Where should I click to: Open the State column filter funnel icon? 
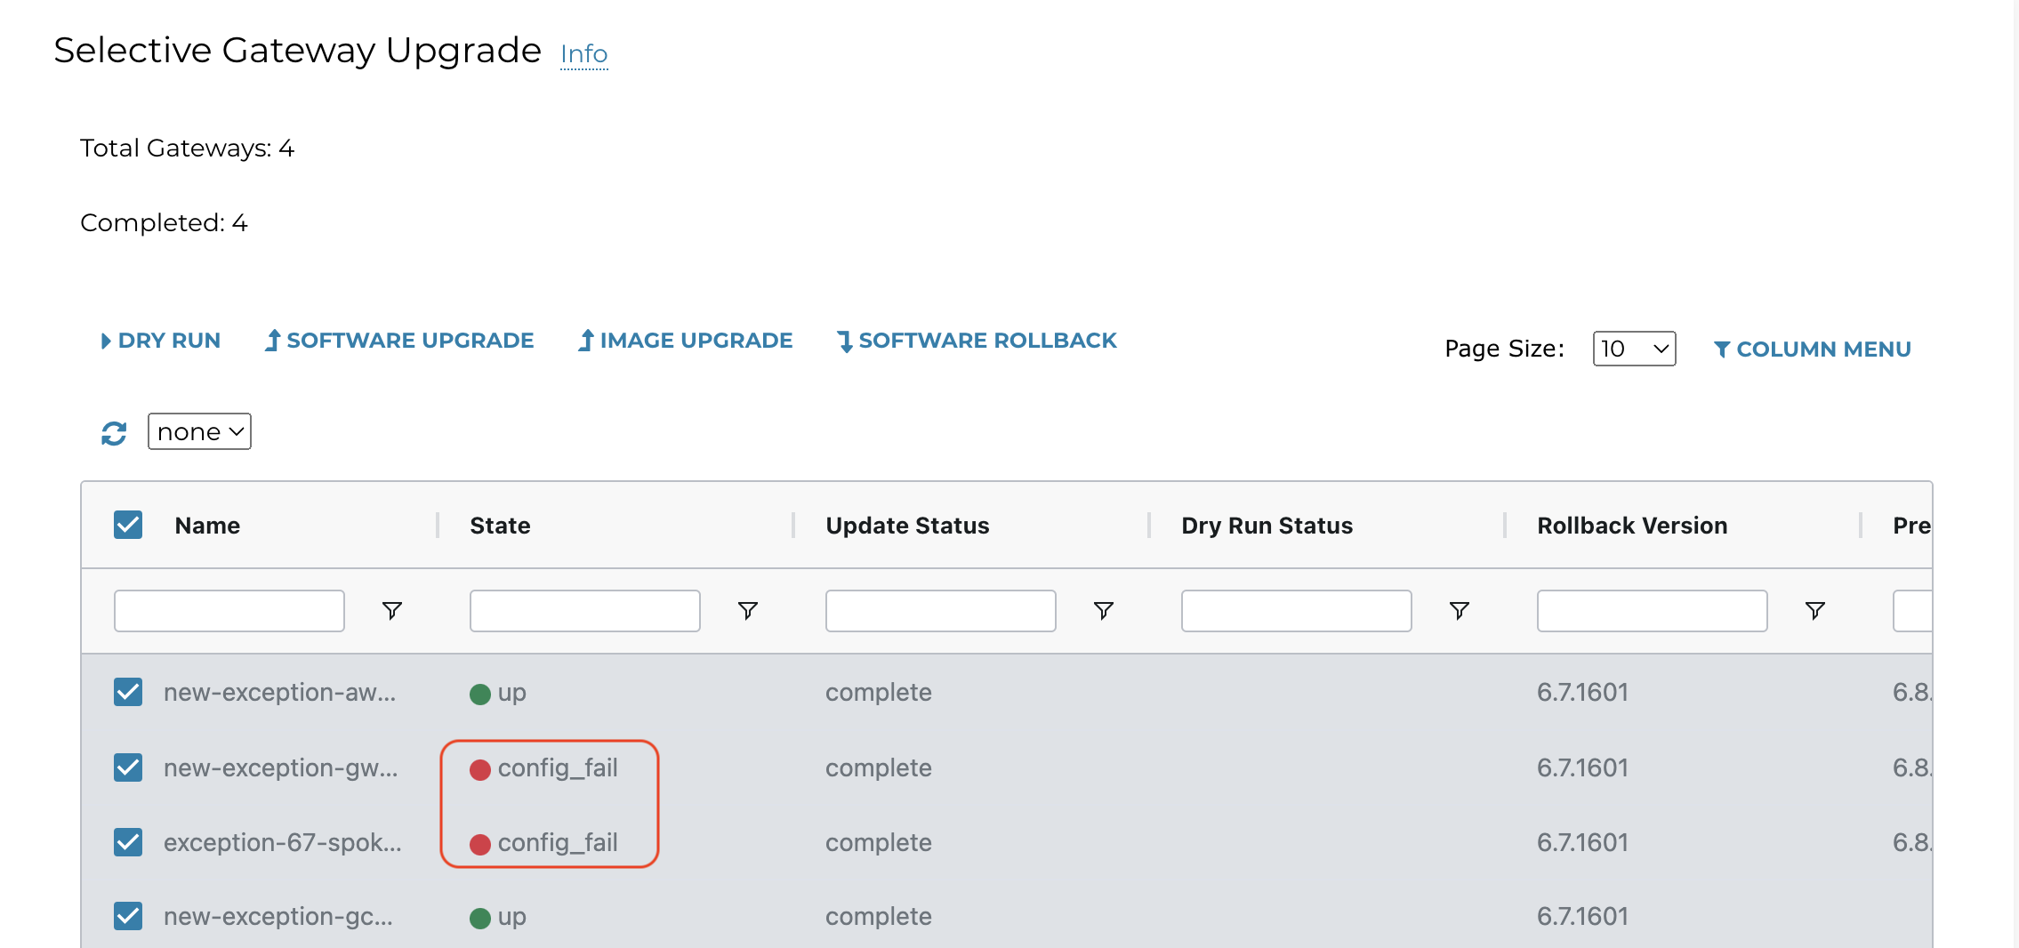[x=747, y=610]
